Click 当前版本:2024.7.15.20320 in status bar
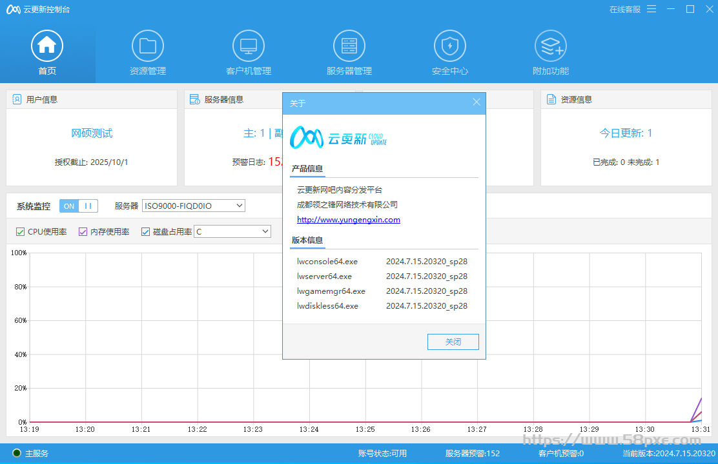This screenshot has width=718, height=464. (668, 454)
